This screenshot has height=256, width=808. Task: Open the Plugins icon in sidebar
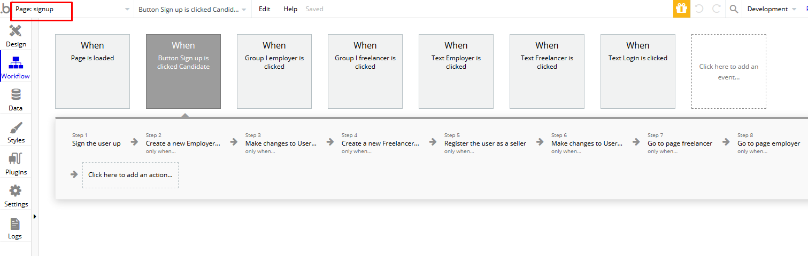click(16, 159)
